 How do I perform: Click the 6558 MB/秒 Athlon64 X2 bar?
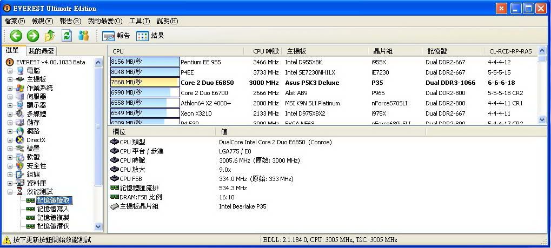tap(145, 103)
